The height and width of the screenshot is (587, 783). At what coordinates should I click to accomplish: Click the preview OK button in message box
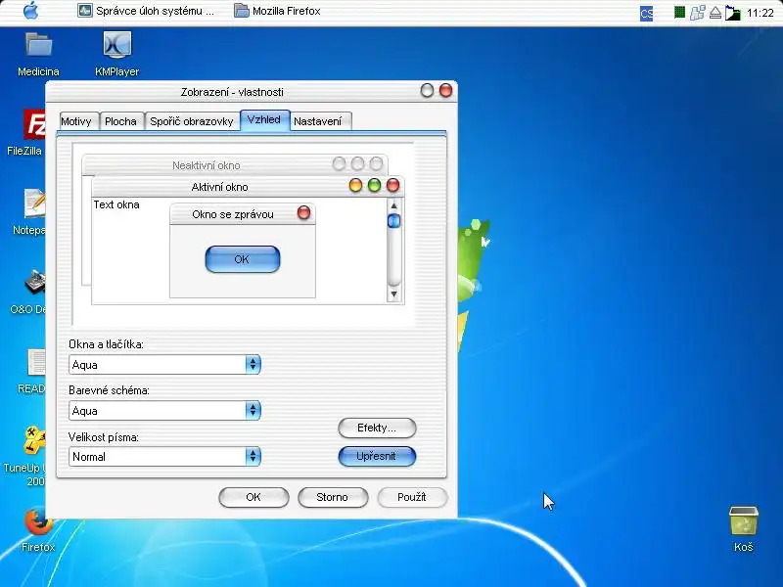coord(242,259)
